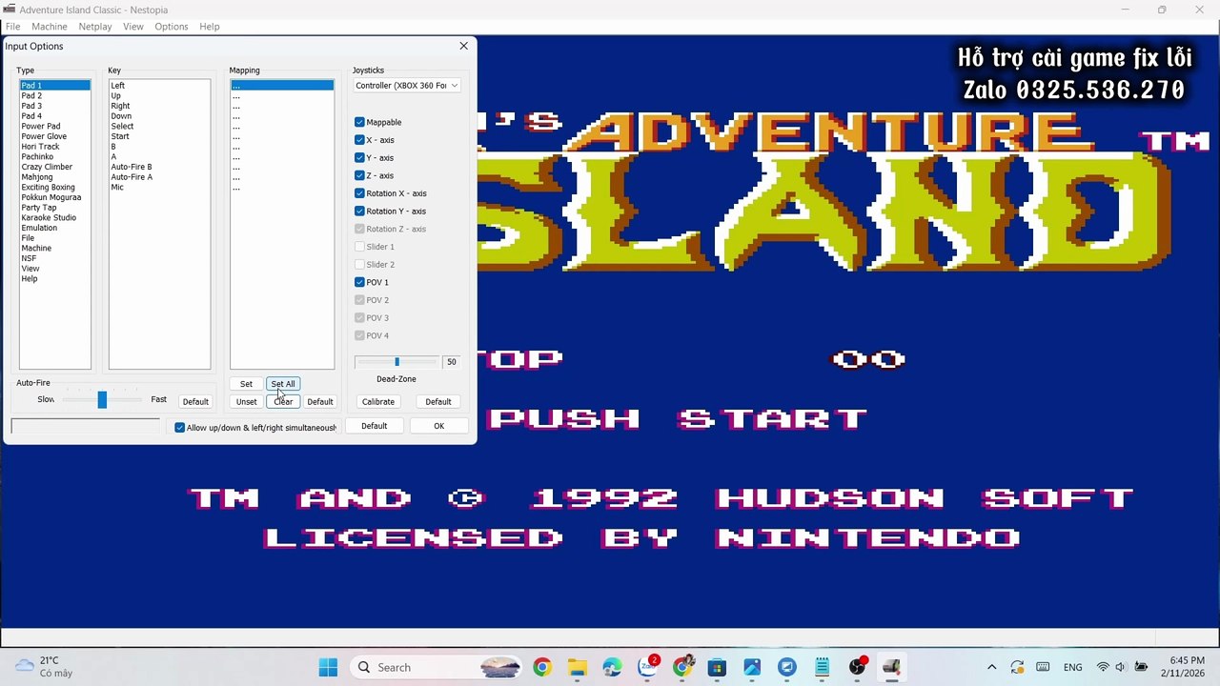The image size is (1220, 686).
Task: Select Start in the Key list
Action: pos(159,137)
